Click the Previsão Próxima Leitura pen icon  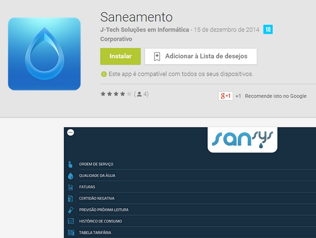pos(71,210)
